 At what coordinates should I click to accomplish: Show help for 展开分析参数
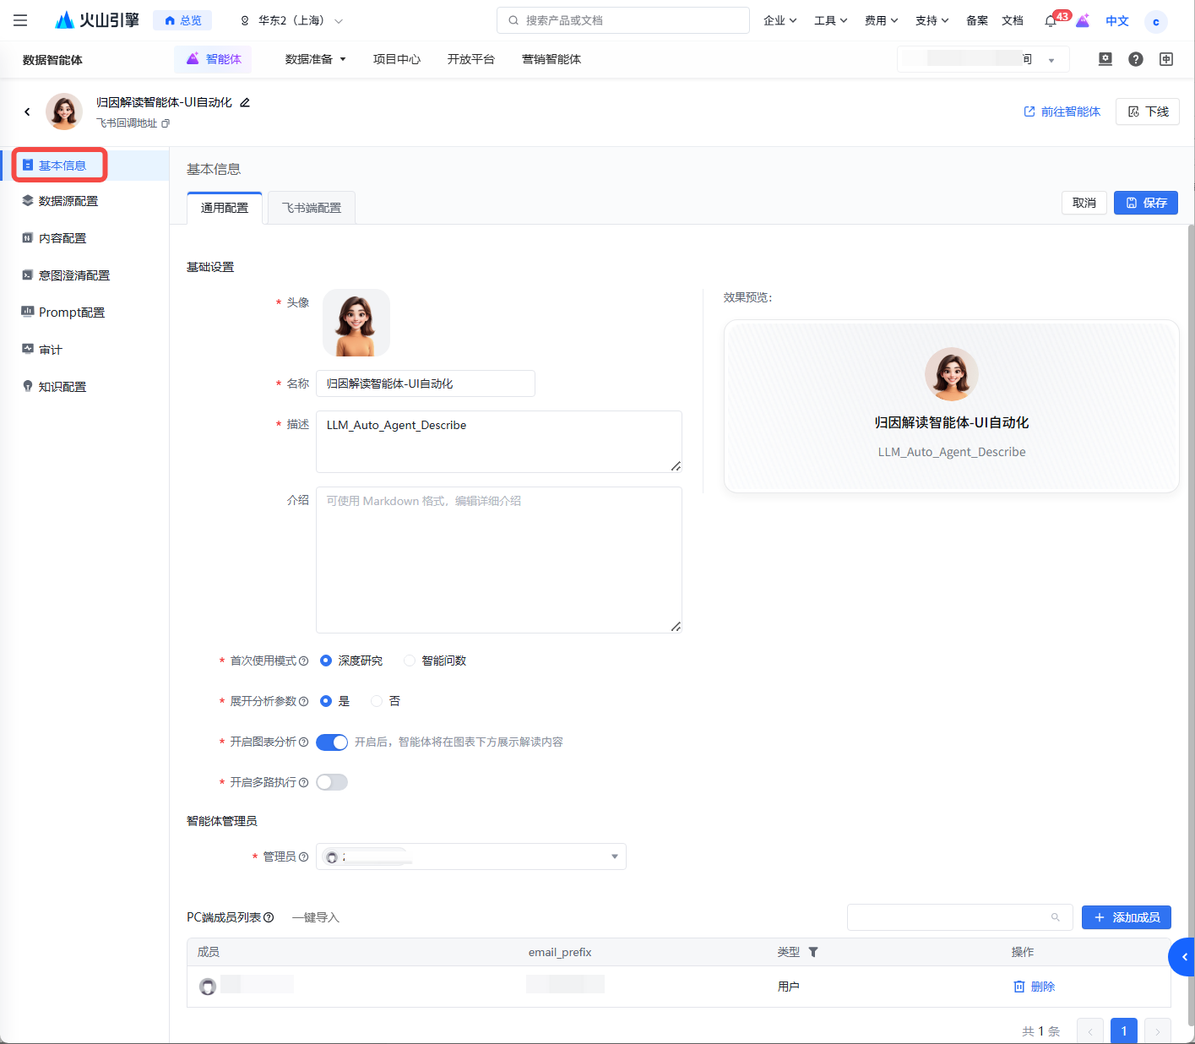tap(304, 701)
